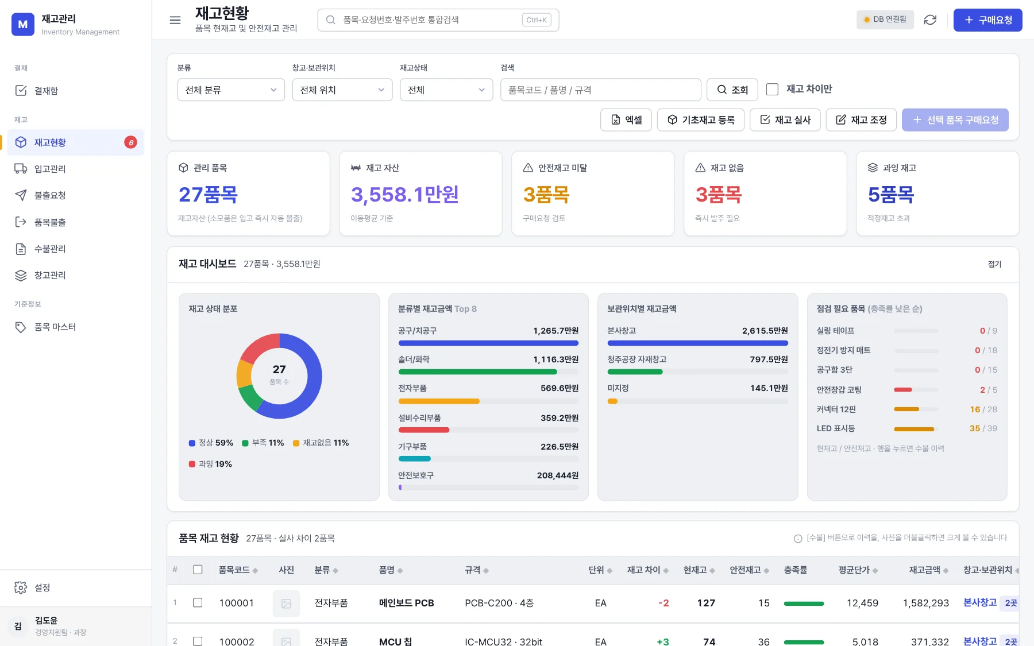Click the 입고관리 truck icon
Image resolution: width=1034 pixels, height=646 pixels.
21,169
